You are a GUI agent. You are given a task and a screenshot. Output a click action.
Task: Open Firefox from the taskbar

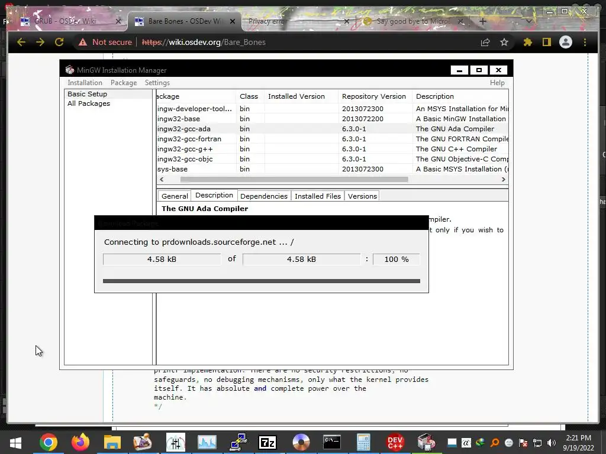pyautogui.click(x=80, y=442)
